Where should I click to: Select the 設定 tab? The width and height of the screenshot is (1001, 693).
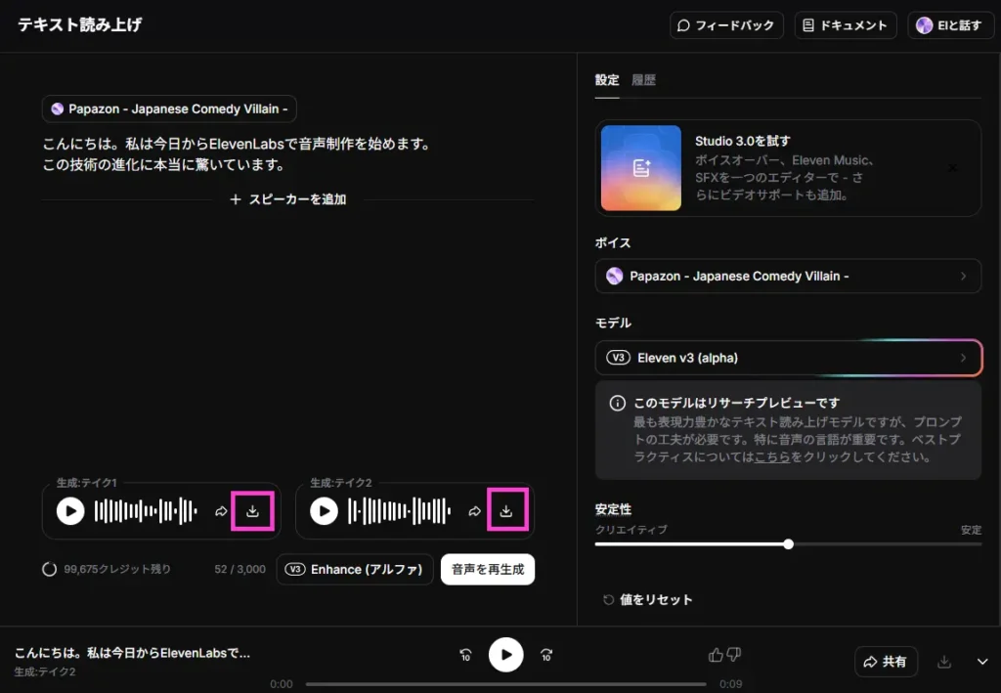tap(606, 80)
